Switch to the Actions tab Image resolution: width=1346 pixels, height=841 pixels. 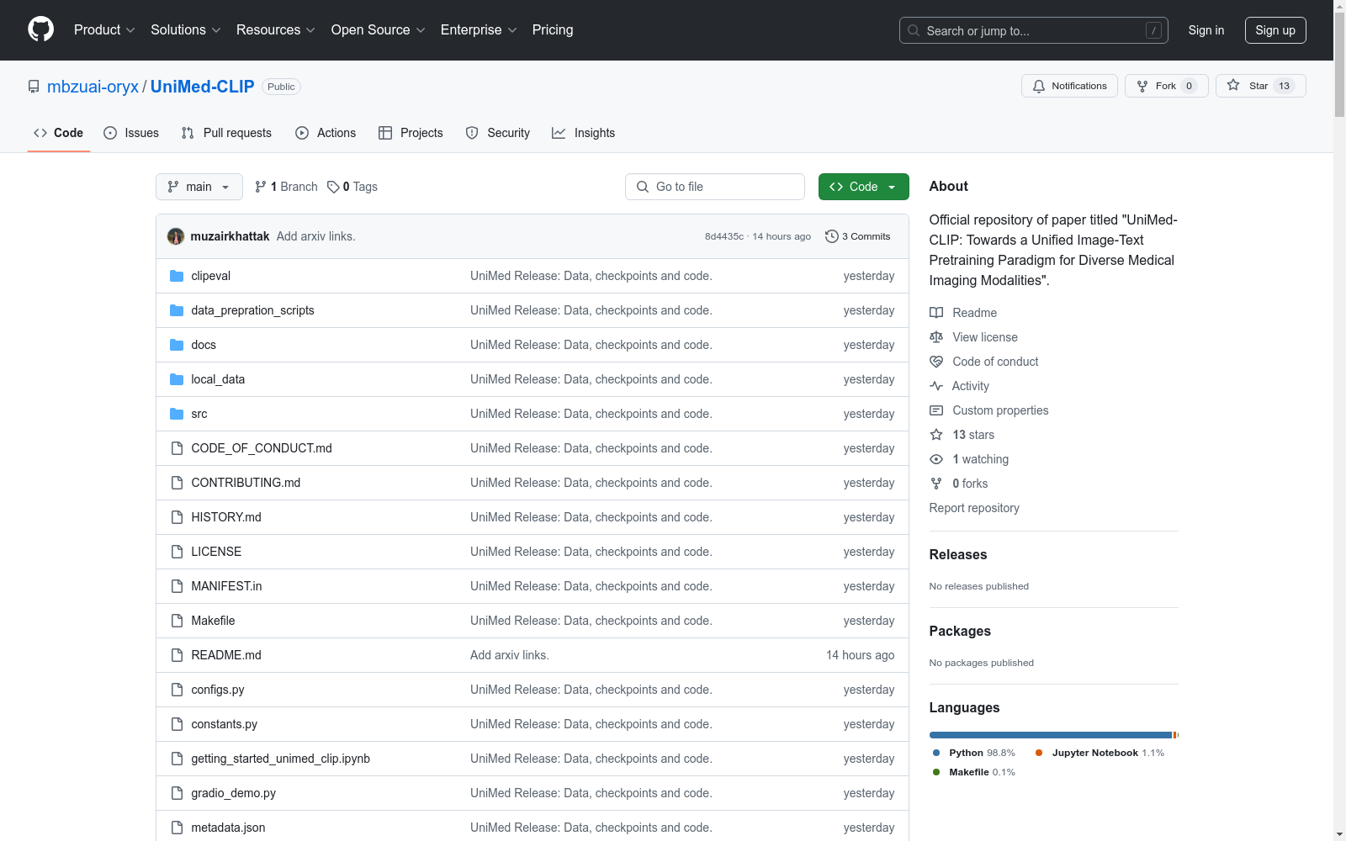point(326,133)
